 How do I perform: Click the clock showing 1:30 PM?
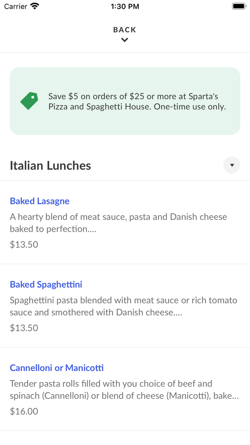pos(125,6)
